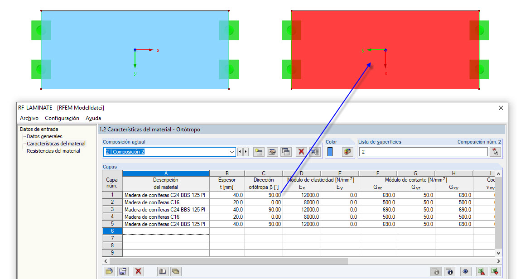530x279 pixels.
Task: Create a new composition with the new icon
Action: pyautogui.click(x=259, y=152)
